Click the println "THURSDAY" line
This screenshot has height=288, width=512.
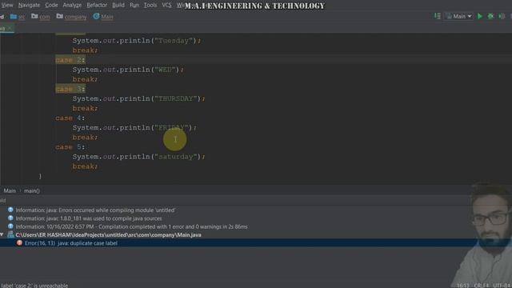click(x=138, y=98)
